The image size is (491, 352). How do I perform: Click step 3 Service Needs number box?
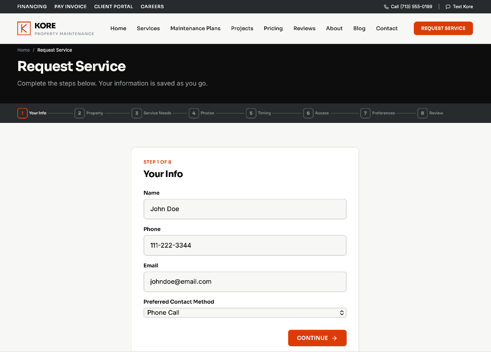(x=137, y=113)
